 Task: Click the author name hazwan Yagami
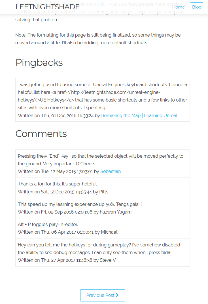pyautogui.click(x=116, y=212)
